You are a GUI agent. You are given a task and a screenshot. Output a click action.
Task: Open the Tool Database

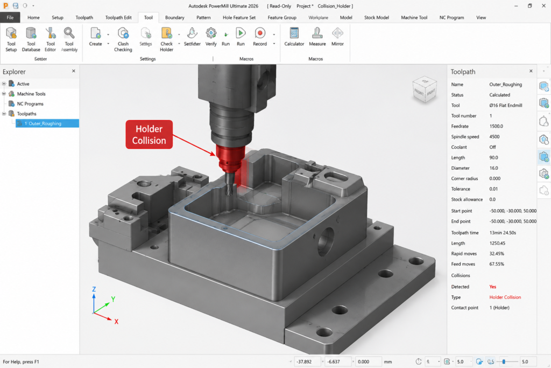pyautogui.click(x=31, y=39)
